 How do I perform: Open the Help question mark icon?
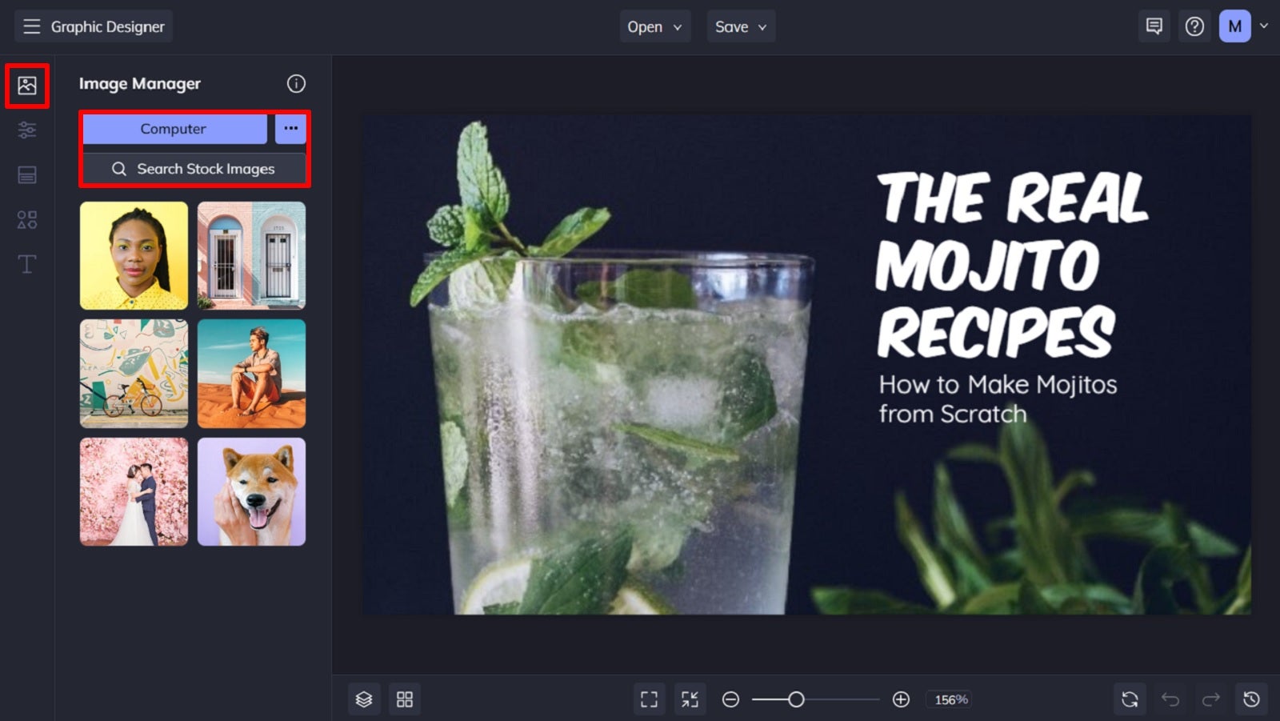pyautogui.click(x=1194, y=26)
